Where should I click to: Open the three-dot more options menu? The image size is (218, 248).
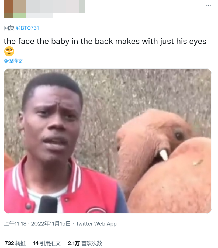click(x=208, y=5)
